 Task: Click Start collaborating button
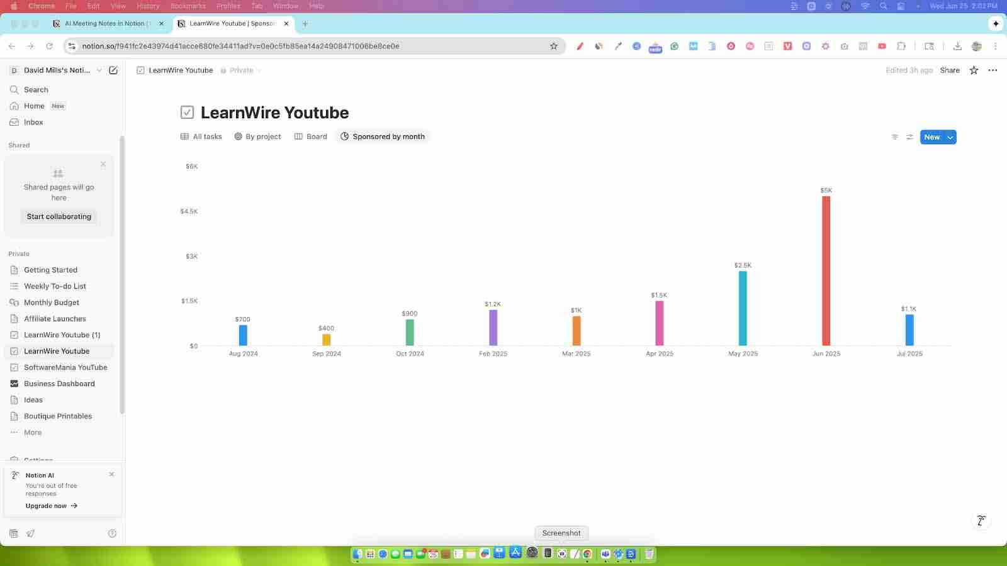tap(59, 216)
